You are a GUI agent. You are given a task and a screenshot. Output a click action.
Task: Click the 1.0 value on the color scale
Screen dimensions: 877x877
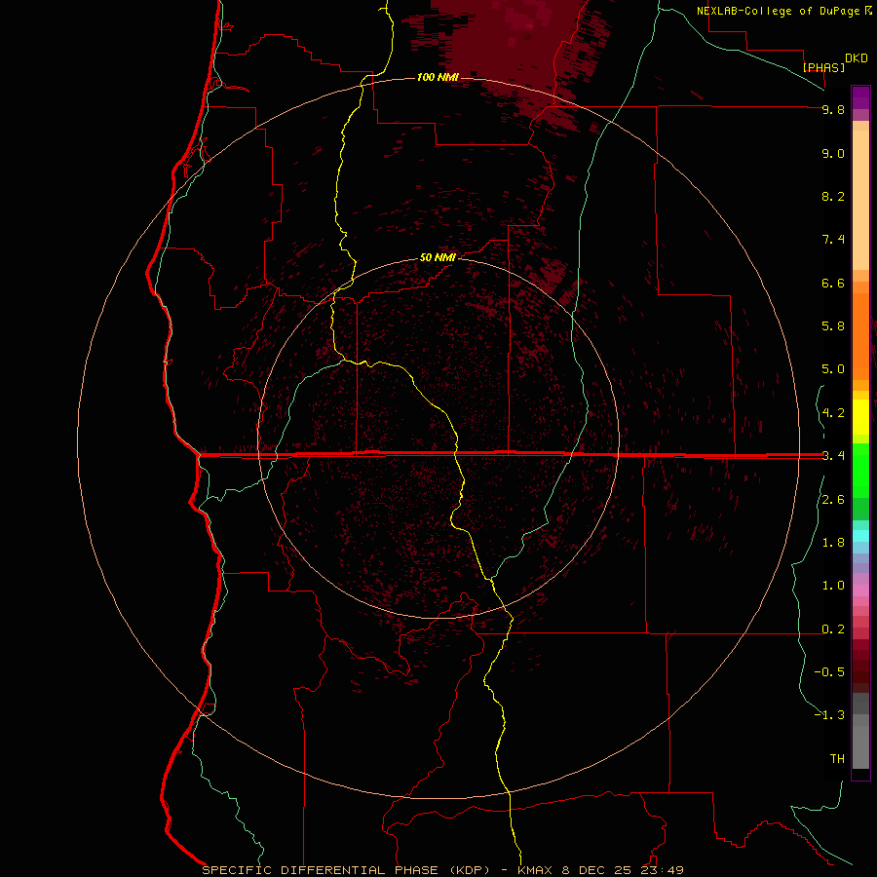point(833,586)
